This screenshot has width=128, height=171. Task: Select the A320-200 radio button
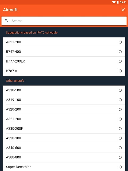click(x=120, y=110)
